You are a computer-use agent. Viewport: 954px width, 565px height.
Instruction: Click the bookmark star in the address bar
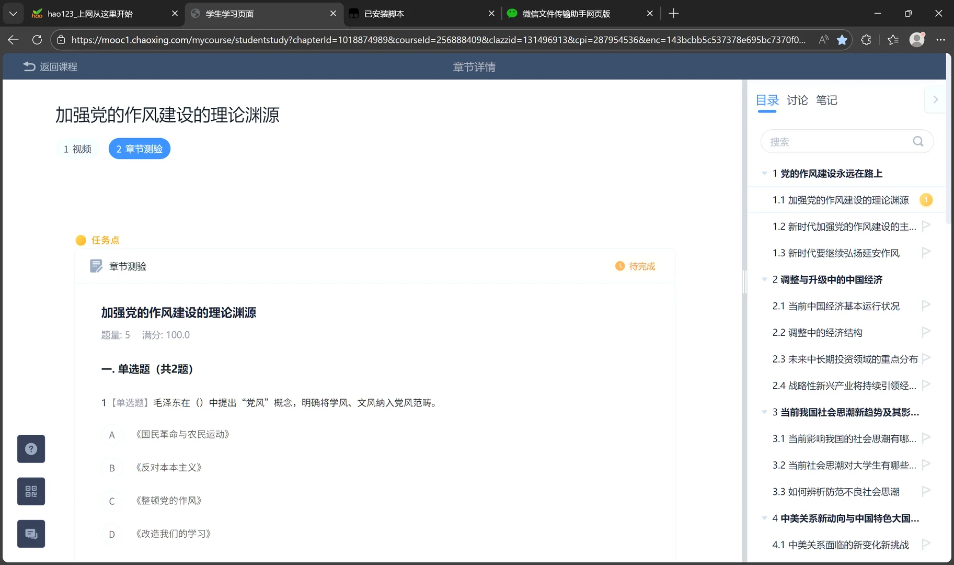pyautogui.click(x=842, y=40)
